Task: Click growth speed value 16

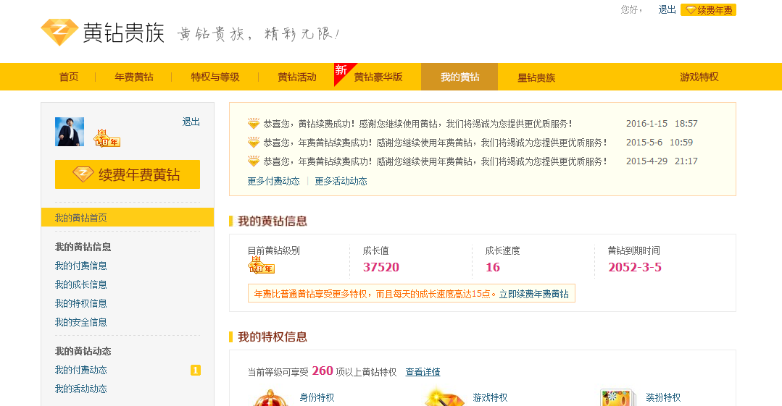Action: click(x=493, y=267)
